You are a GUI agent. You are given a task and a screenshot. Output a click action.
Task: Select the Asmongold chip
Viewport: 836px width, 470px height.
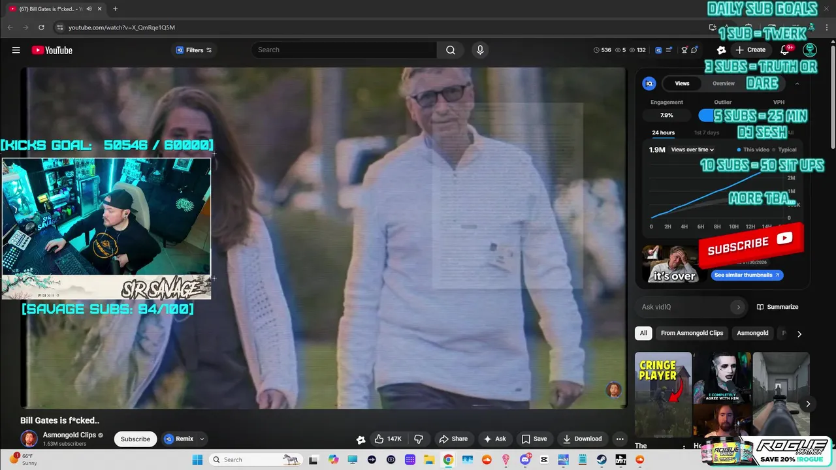(752, 333)
